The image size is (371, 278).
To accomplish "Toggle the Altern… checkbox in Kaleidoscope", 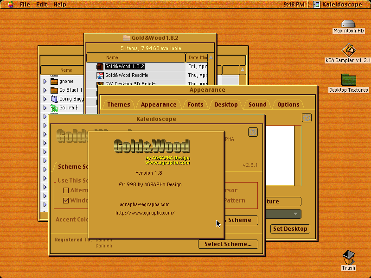I will (x=66, y=190).
